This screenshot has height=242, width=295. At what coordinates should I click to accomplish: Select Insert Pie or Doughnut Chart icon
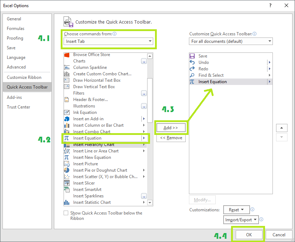67,170
